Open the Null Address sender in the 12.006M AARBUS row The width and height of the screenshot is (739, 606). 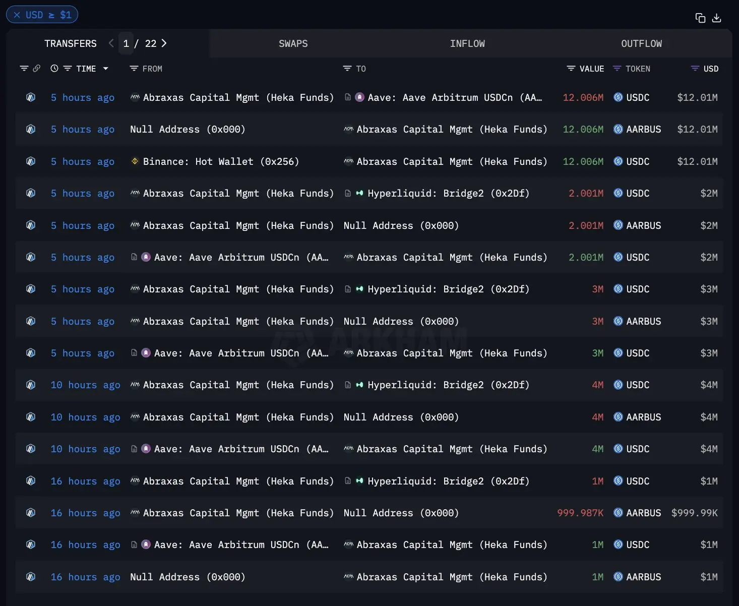[x=188, y=129]
